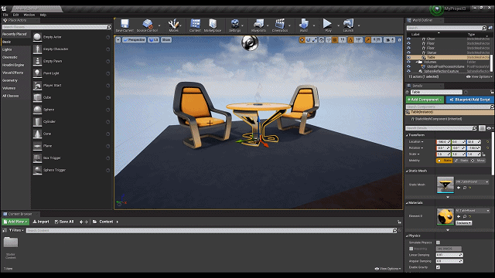Click Add New in Content Browser

click(x=15, y=222)
